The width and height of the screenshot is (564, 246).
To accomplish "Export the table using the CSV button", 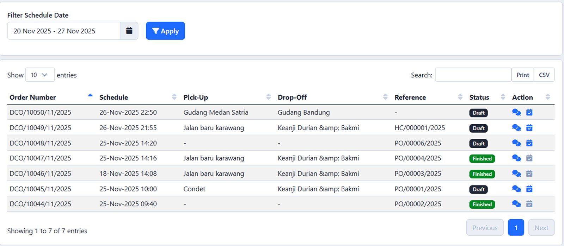I will (x=544, y=75).
